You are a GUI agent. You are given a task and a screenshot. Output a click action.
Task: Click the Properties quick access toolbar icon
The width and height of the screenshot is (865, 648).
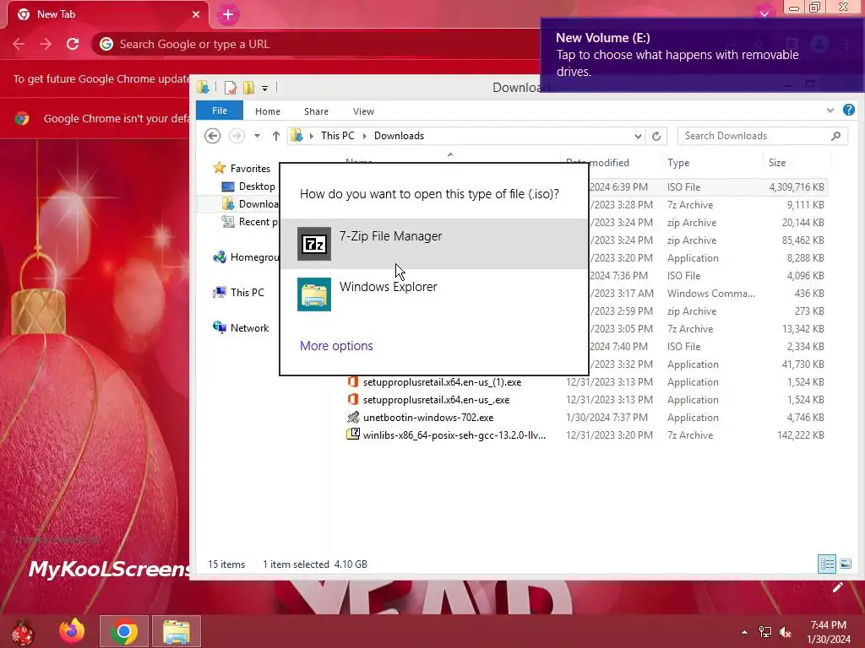pos(230,87)
